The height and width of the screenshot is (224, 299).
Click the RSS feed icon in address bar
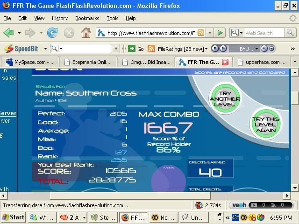point(201,33)
